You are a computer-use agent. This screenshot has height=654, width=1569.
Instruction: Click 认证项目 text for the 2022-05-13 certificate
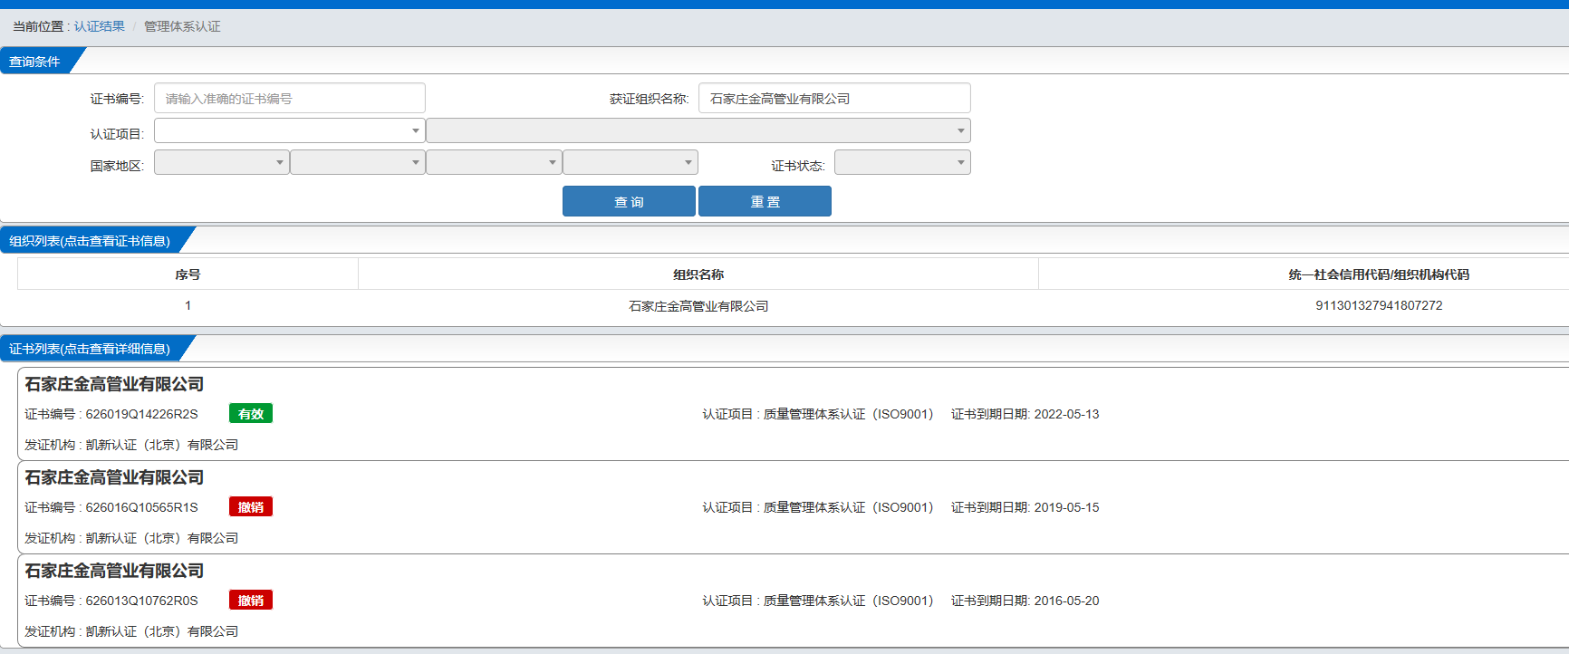(818, 414)
